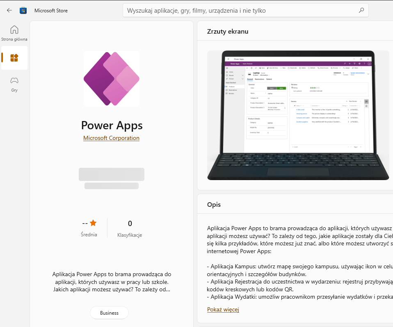Click the loading install button placeholder
Viewport: 393px width, 327px height.
click(112, 174)
